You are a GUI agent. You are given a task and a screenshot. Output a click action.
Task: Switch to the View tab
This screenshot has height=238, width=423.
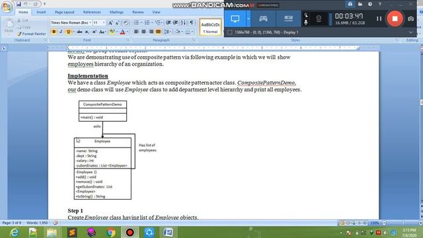(x=156, y=12)
